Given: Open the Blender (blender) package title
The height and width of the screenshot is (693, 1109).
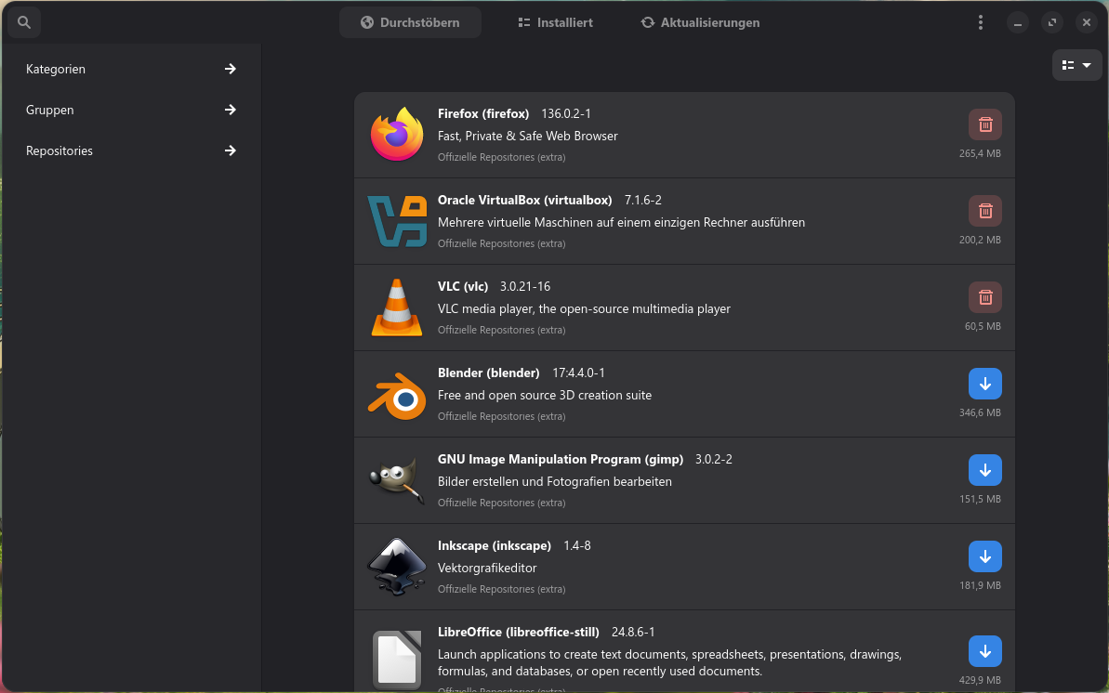Looking at the screenshot, I should point(488,373).
